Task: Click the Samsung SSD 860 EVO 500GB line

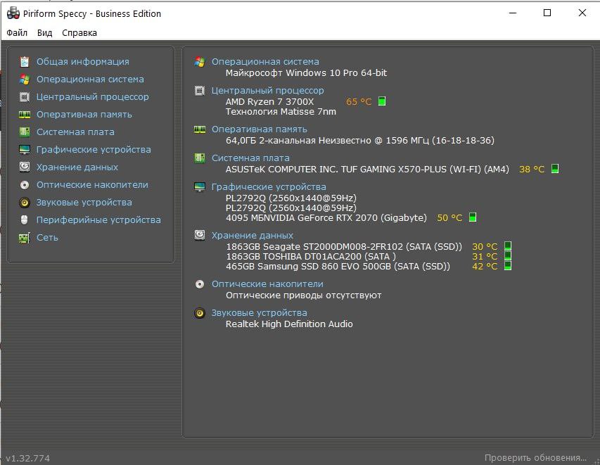Action: pos(338,267)
